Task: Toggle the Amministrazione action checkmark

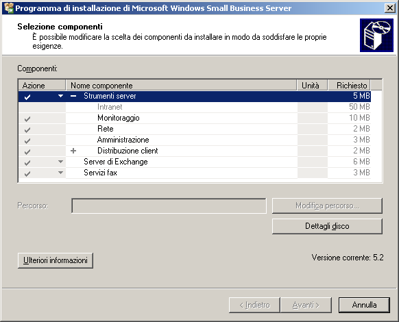Action: coord(27,140)
